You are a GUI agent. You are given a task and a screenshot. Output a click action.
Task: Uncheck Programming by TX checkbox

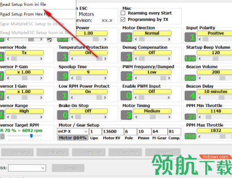point(123,20)
